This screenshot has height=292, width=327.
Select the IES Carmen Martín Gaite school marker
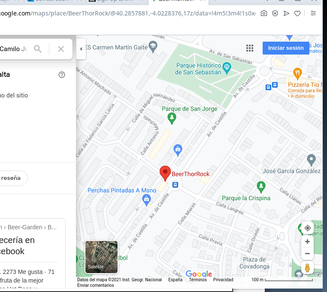pos(153,47)
